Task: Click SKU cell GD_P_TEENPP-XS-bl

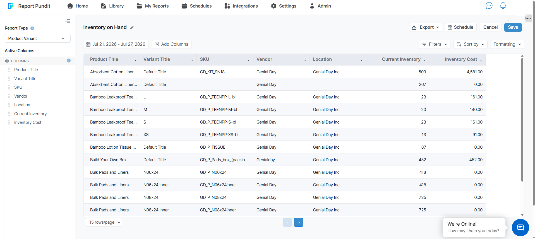Action: 219,135
